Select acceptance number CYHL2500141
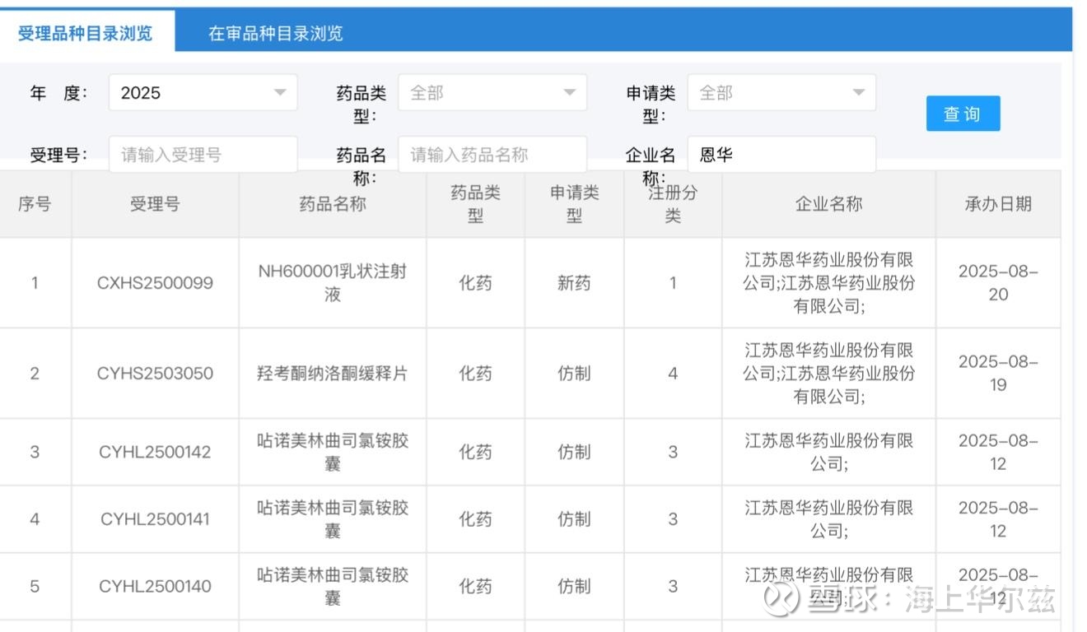1087x632 pixels. pos(155,519)
